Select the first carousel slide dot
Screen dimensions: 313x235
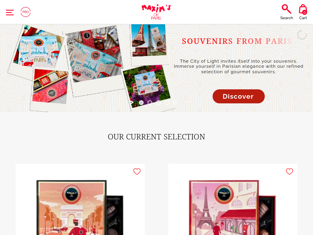tap(141, 103)
